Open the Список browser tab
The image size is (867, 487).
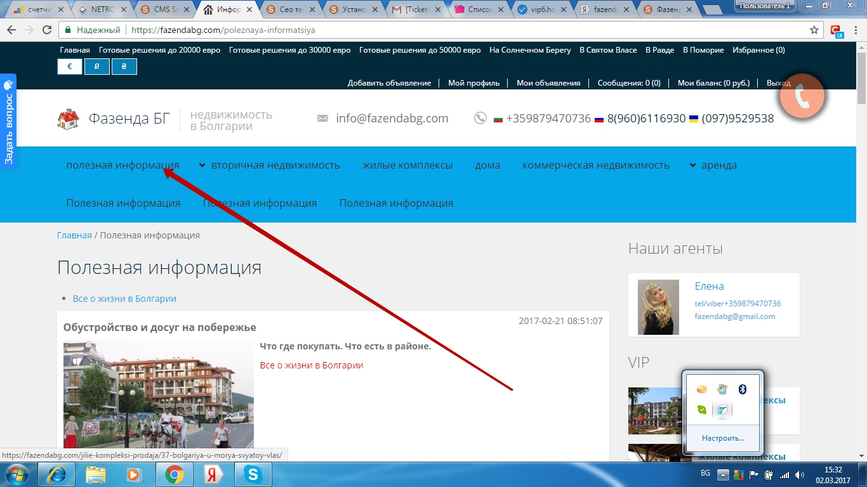click(479, 10)
